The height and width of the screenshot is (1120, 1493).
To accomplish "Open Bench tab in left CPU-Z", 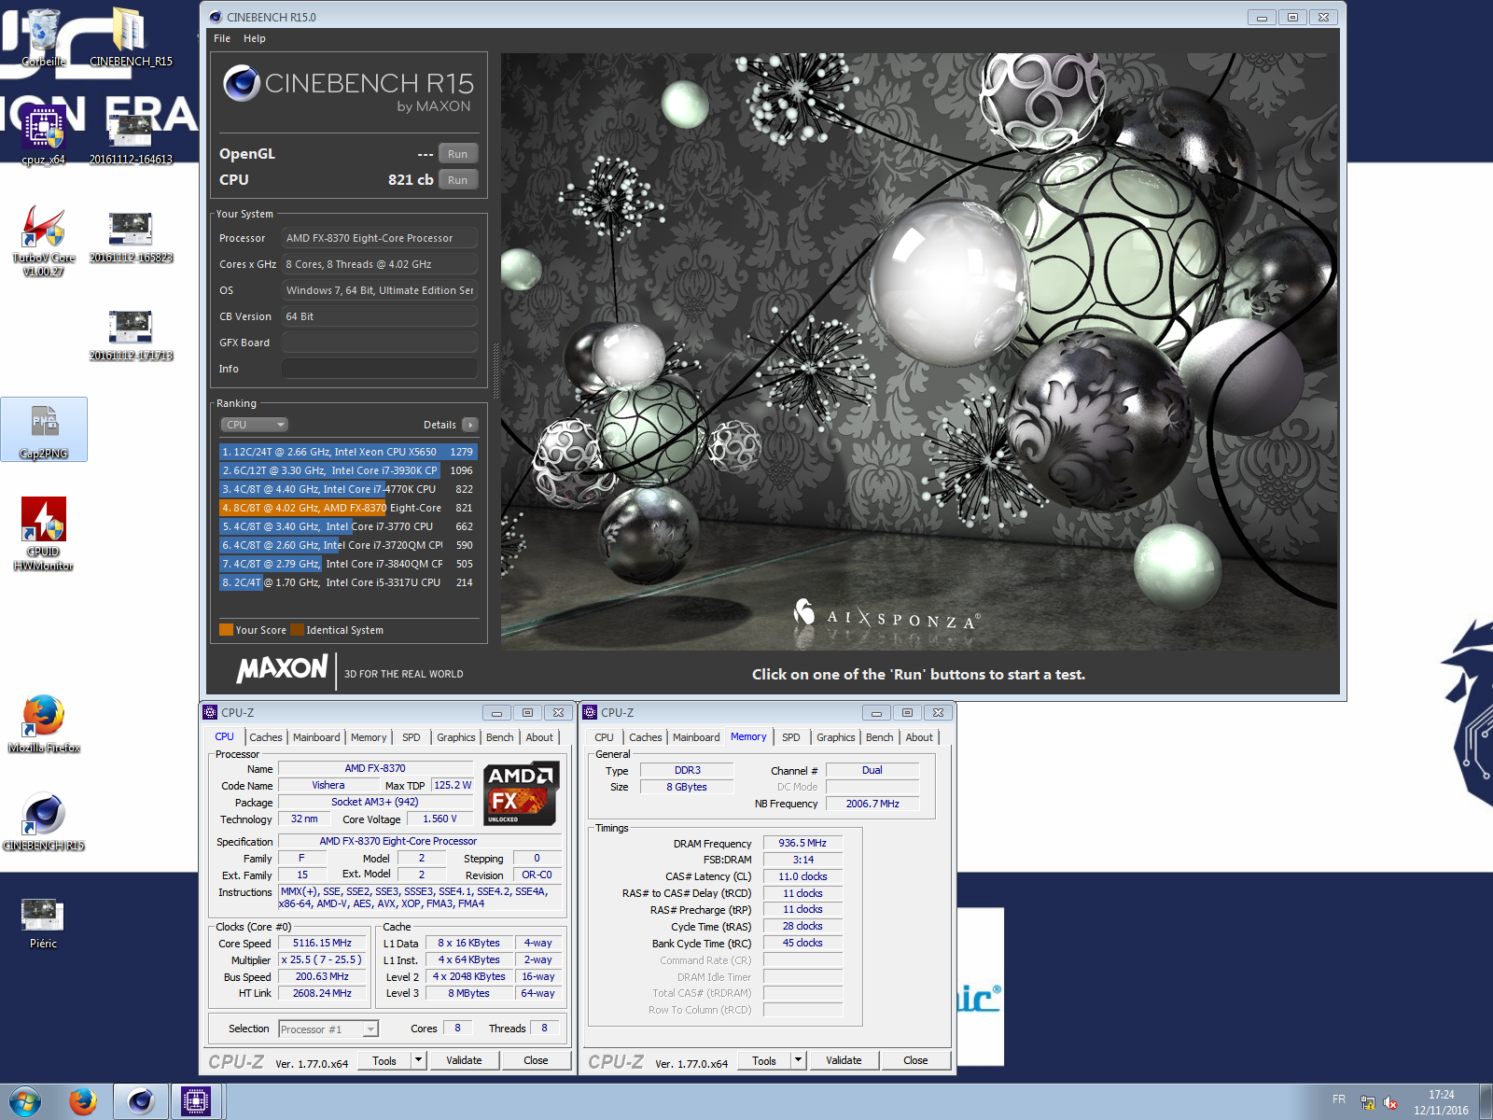I will (500, 737).
